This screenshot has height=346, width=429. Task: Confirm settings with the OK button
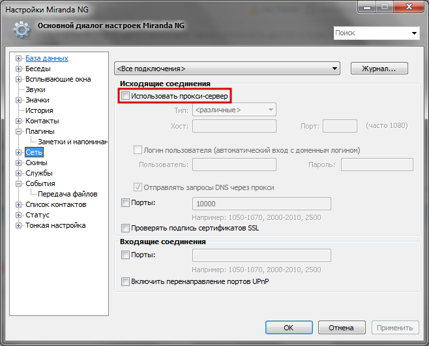point(289,328)
